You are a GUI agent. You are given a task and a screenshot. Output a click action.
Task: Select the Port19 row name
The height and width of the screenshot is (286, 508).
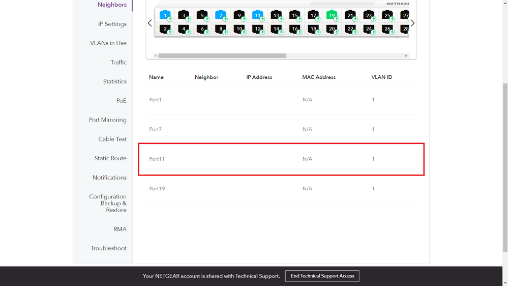(x=157, y=188)
